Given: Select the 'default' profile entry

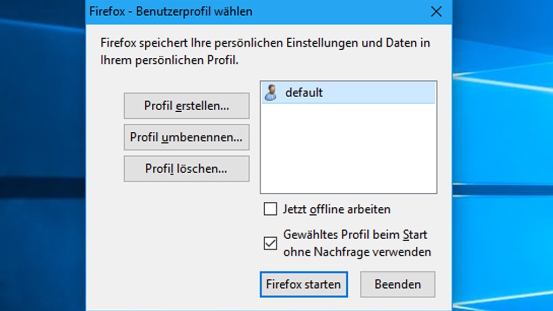Looking at the screenshot, I should click(304, 93).
